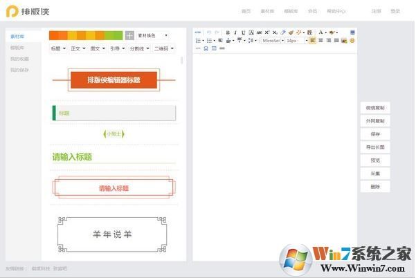This screenshot has height=278, width=416.
Task: Open the special character omega icon
Action: pos(206,48)
